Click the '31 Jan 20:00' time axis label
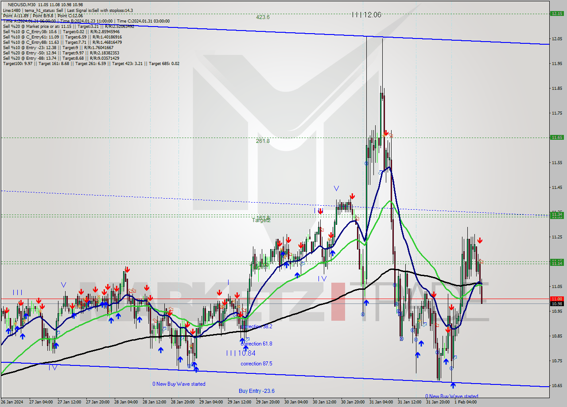This screenshot has height=407, width=567. point(438,402)
